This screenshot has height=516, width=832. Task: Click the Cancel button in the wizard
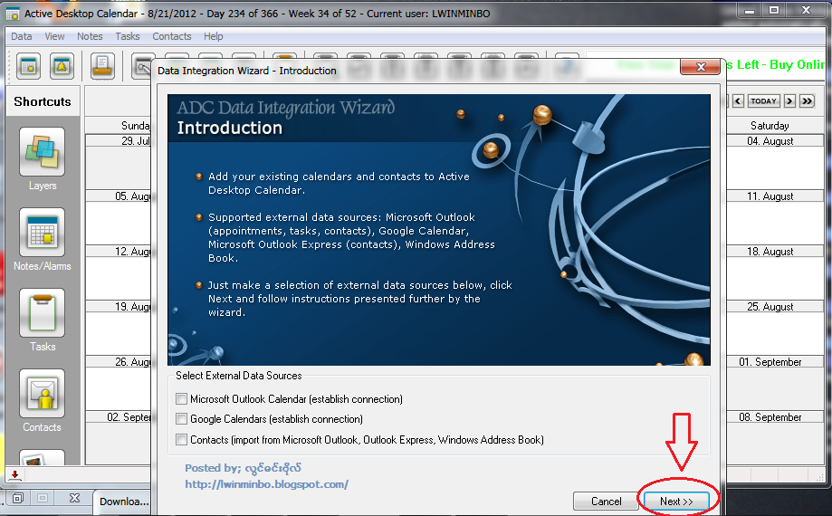606,502
